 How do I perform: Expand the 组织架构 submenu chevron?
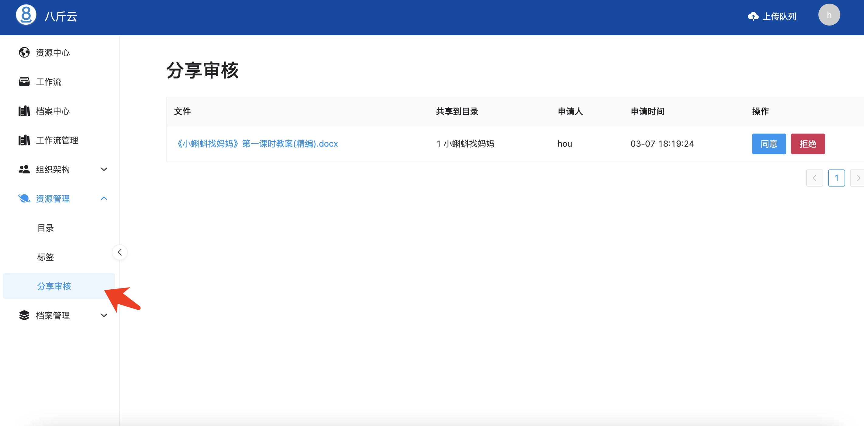tap(104, 169)
